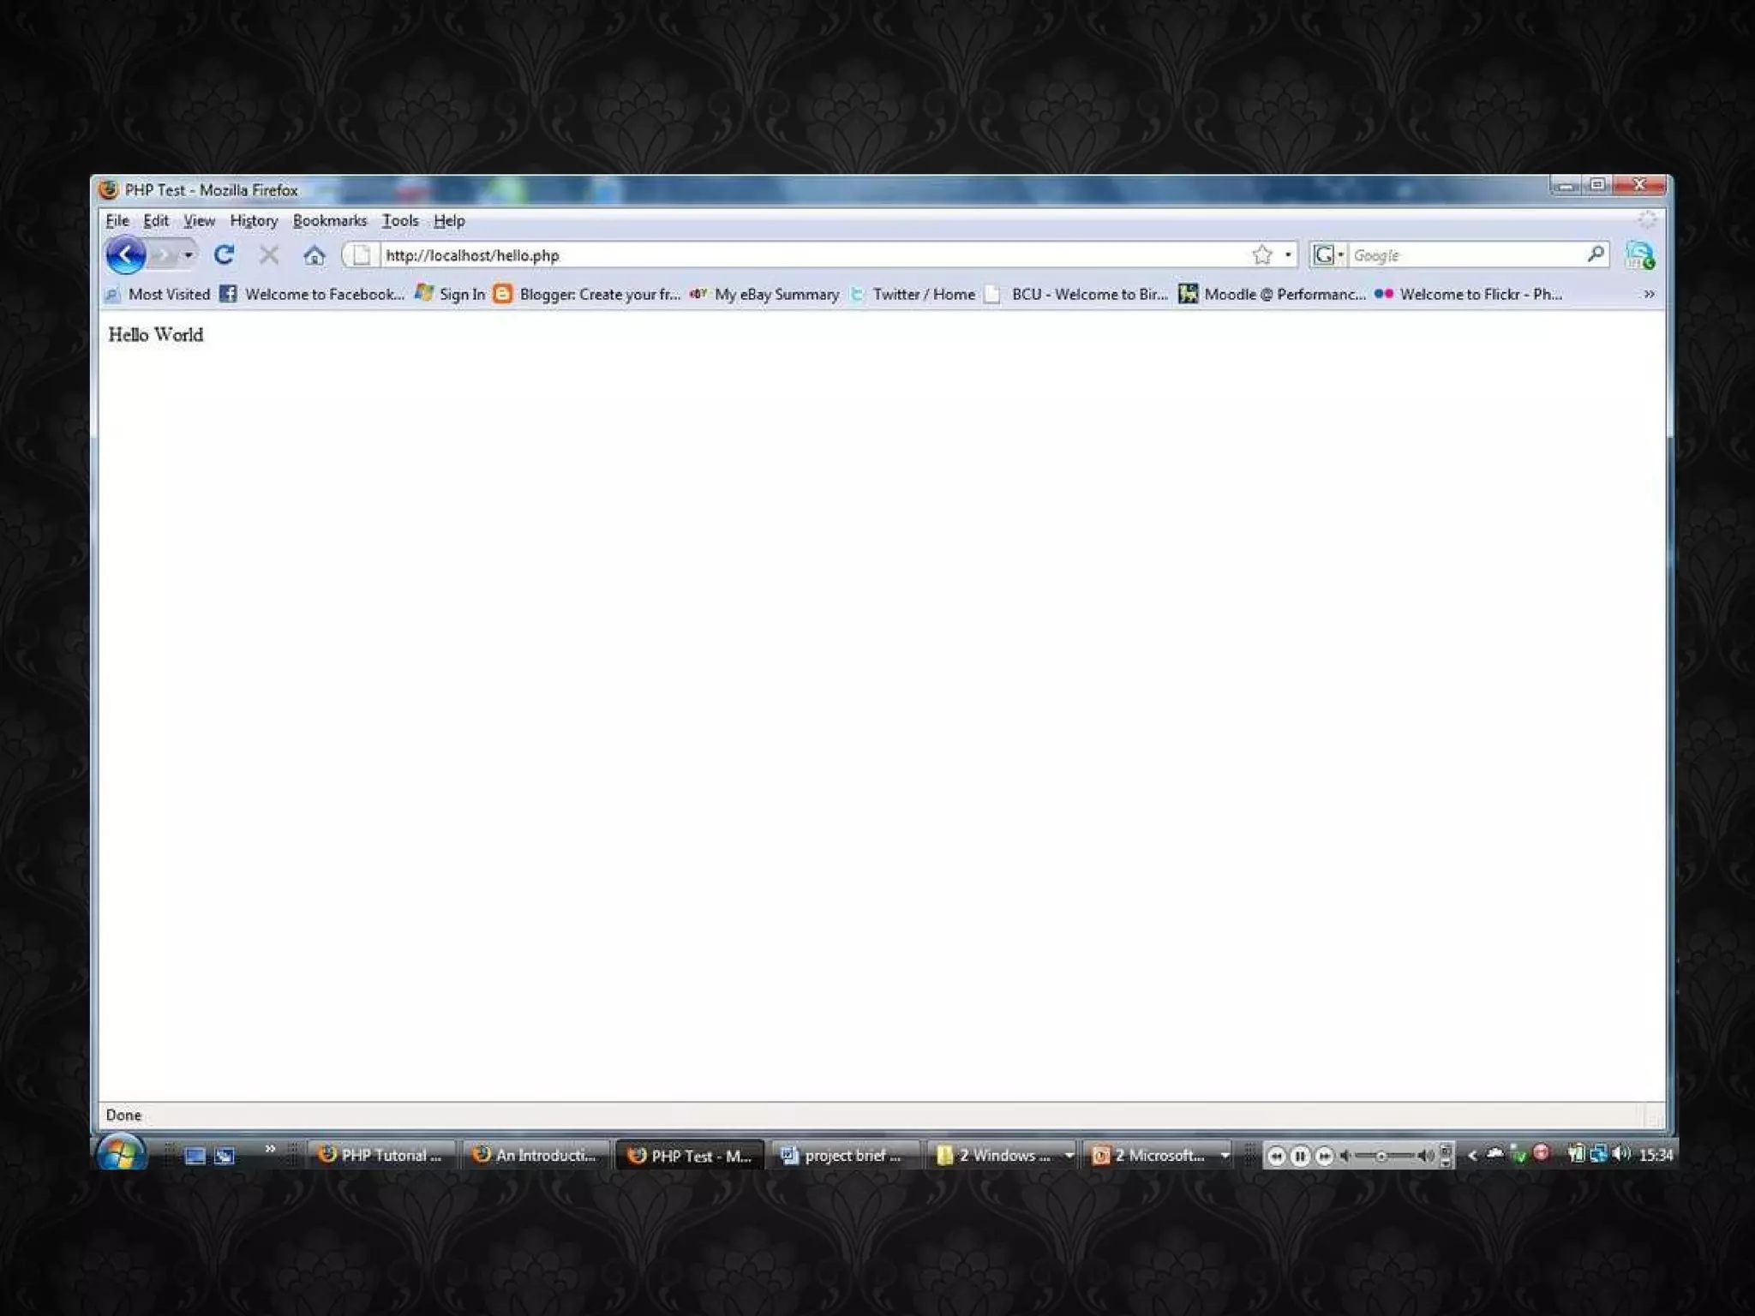The image size is (1755, 1316).
Task: Open the History menu
Action: [x=254, y=221]
